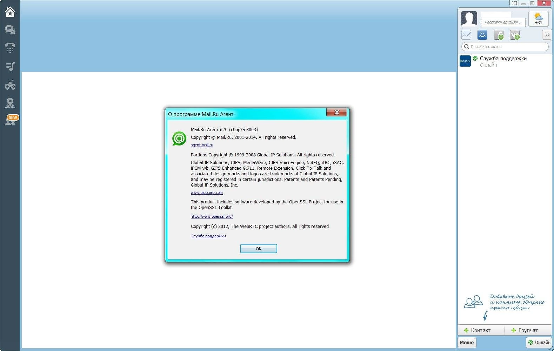Click OK in the About dialog
Screen dimensions: 554x351
click(259, 249)
